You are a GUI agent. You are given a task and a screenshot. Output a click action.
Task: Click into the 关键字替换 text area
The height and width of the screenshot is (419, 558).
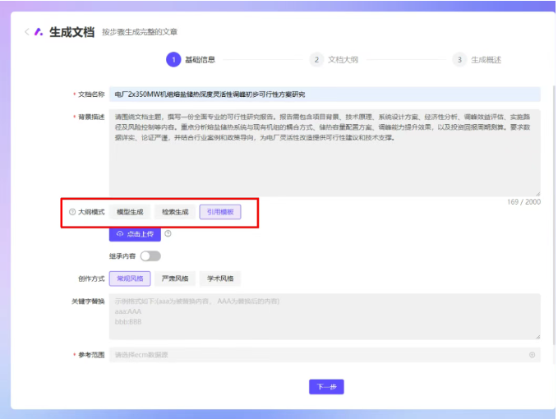click(x=324, y=316)
